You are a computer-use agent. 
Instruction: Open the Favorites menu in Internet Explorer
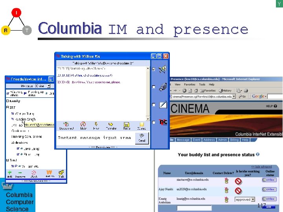tap(189, 84)
